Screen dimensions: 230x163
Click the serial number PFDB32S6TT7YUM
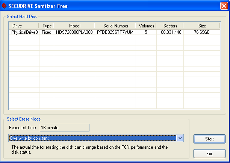115,32
